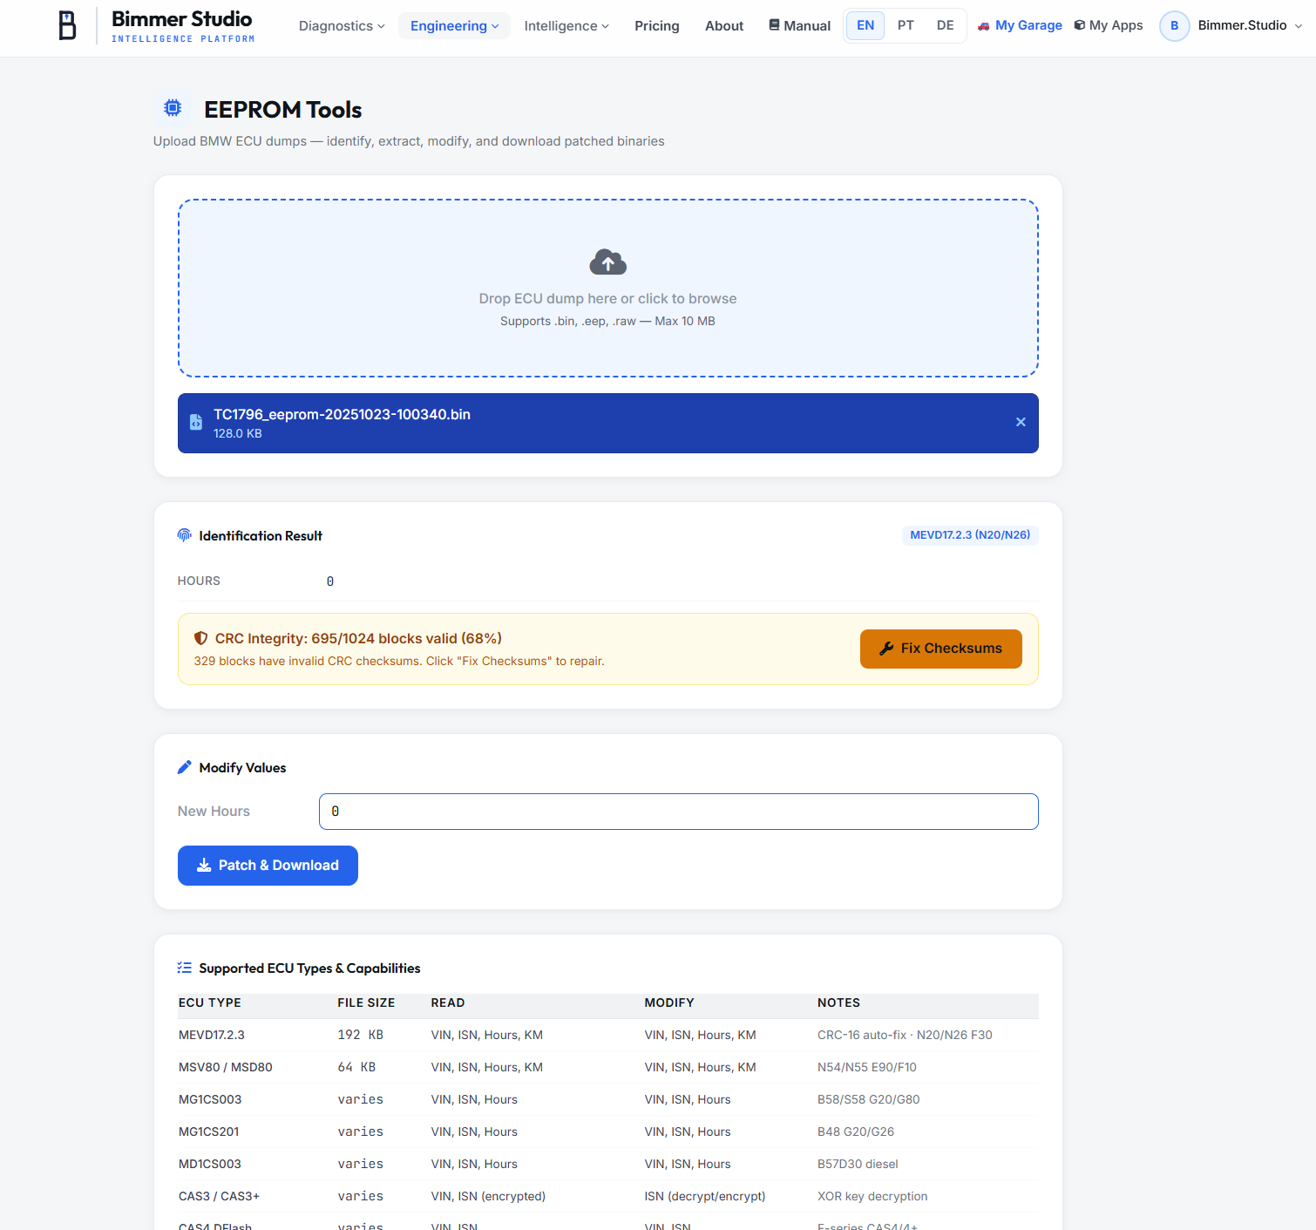The height and width of the screenshot is (1230, 1316).
Task: Go to the Pricing page
Action: click(657, 26)
